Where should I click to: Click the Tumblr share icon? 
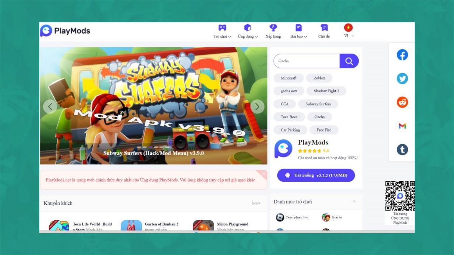(x=402, y=150)
